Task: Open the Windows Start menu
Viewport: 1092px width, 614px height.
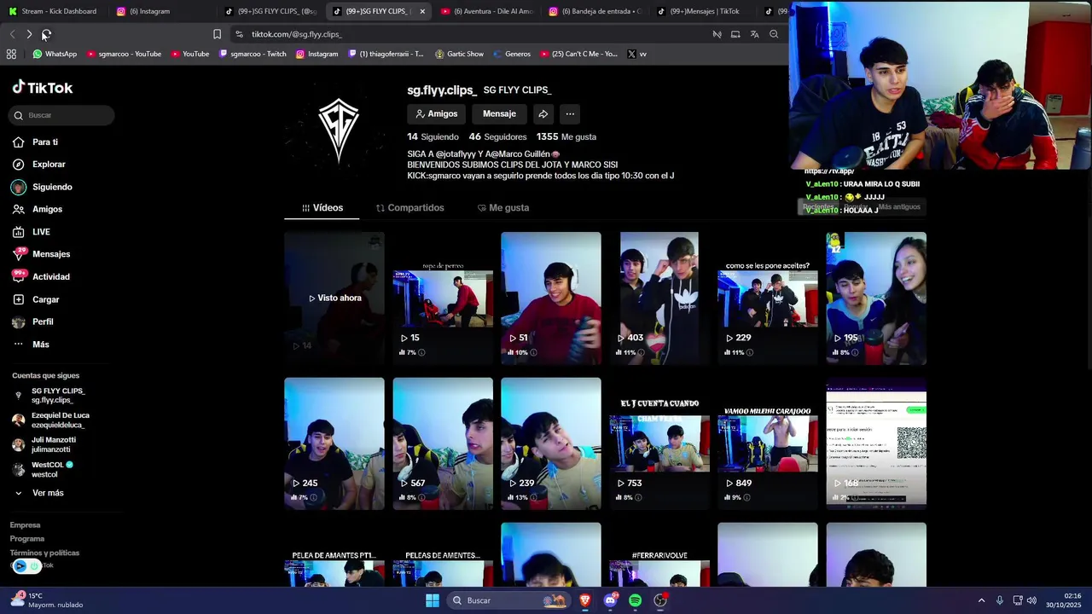Action: coord(433,600)
